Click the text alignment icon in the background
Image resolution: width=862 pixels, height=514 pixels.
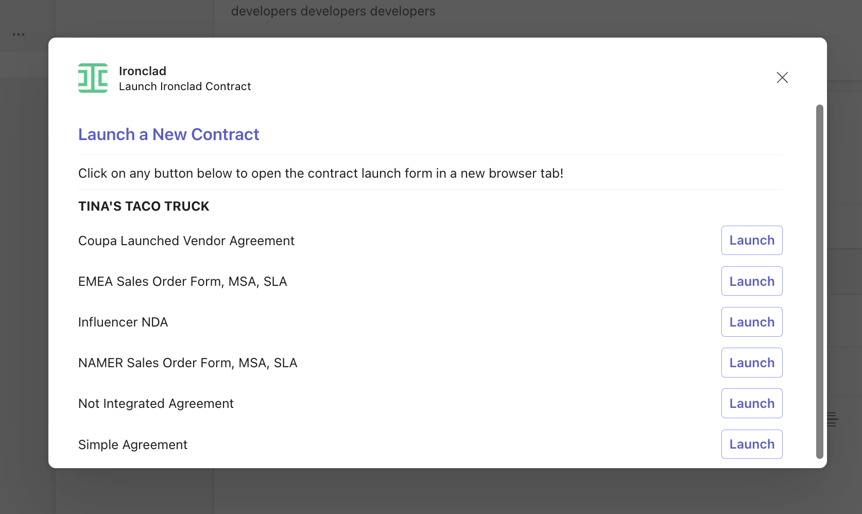(x=833, y=419)
